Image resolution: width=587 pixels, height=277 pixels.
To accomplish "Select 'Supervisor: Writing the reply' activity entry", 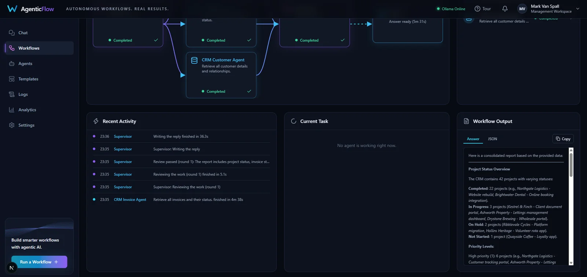I will tap(177, 149).
